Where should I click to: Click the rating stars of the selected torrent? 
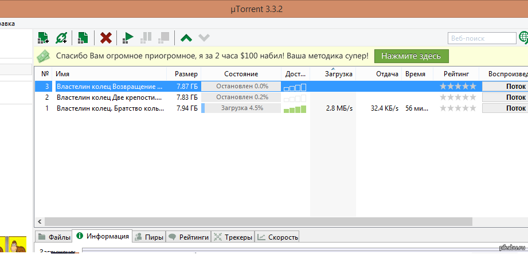[457, 87]
